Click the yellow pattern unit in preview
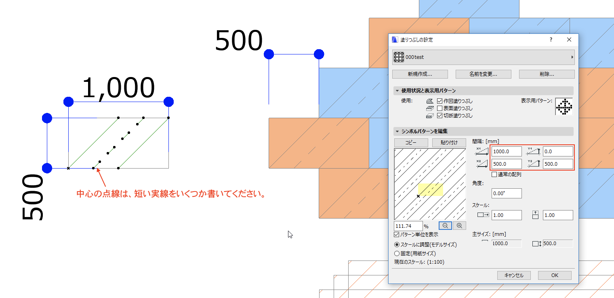 [x=431, y=190]
